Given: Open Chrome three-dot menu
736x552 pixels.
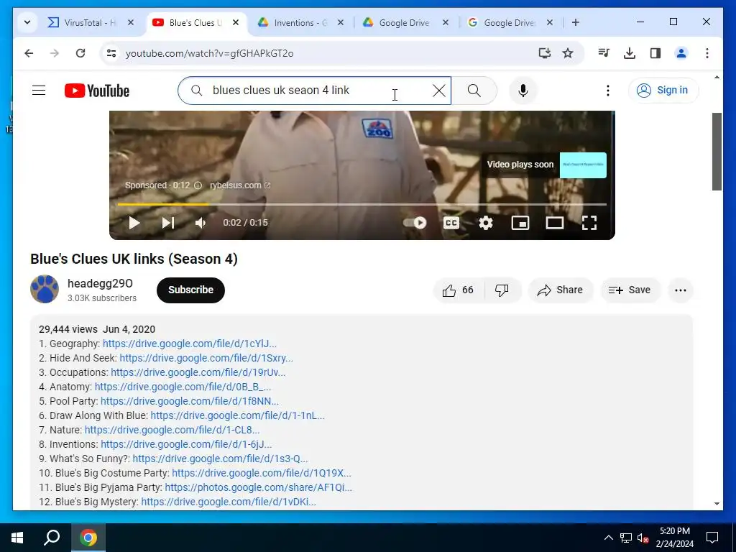Looking at the screenshot, I should (707, 53).
